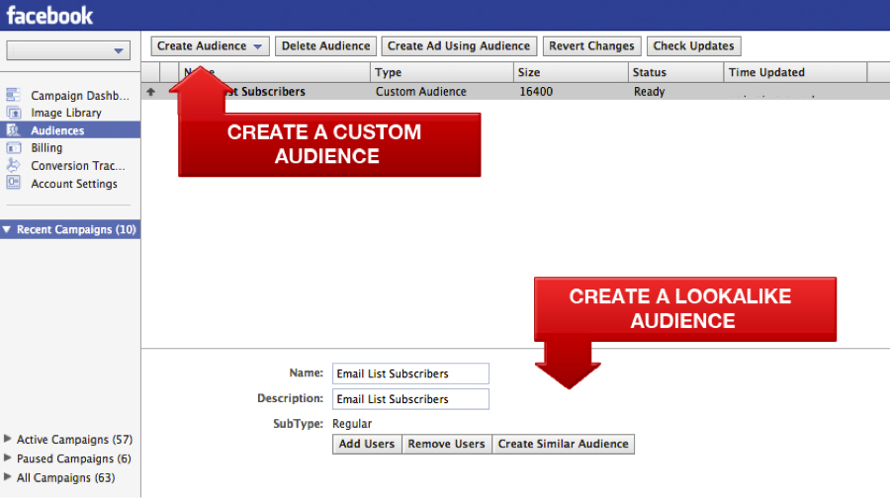The width and height of the screenshot is (890, 498).
Task: Click the Check Updates button
Action: point(693,45)
